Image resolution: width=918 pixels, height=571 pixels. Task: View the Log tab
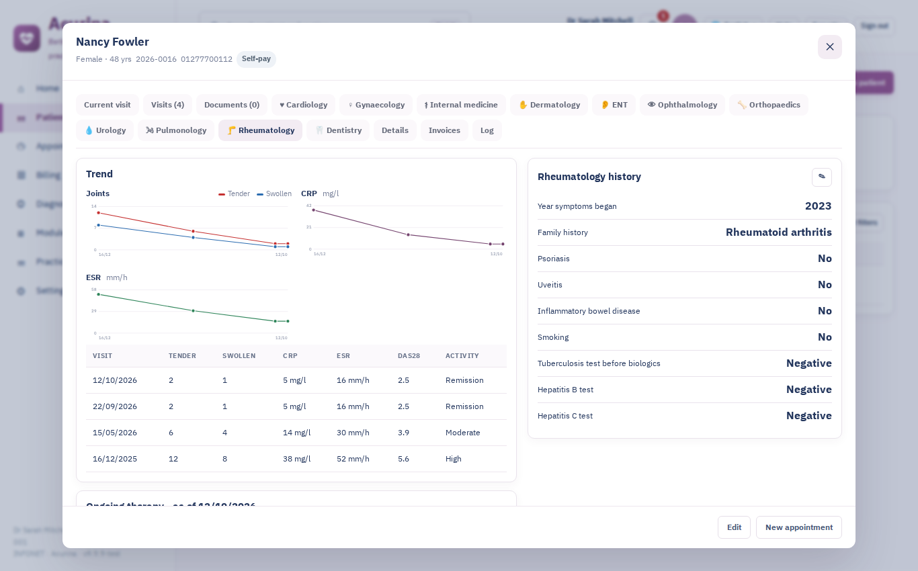[x=487, y=130]
